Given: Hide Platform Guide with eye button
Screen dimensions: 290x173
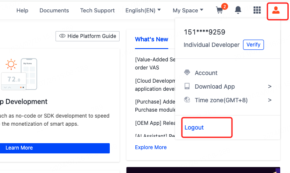Looking at the screenshot, I should click(x=88, y=36).
